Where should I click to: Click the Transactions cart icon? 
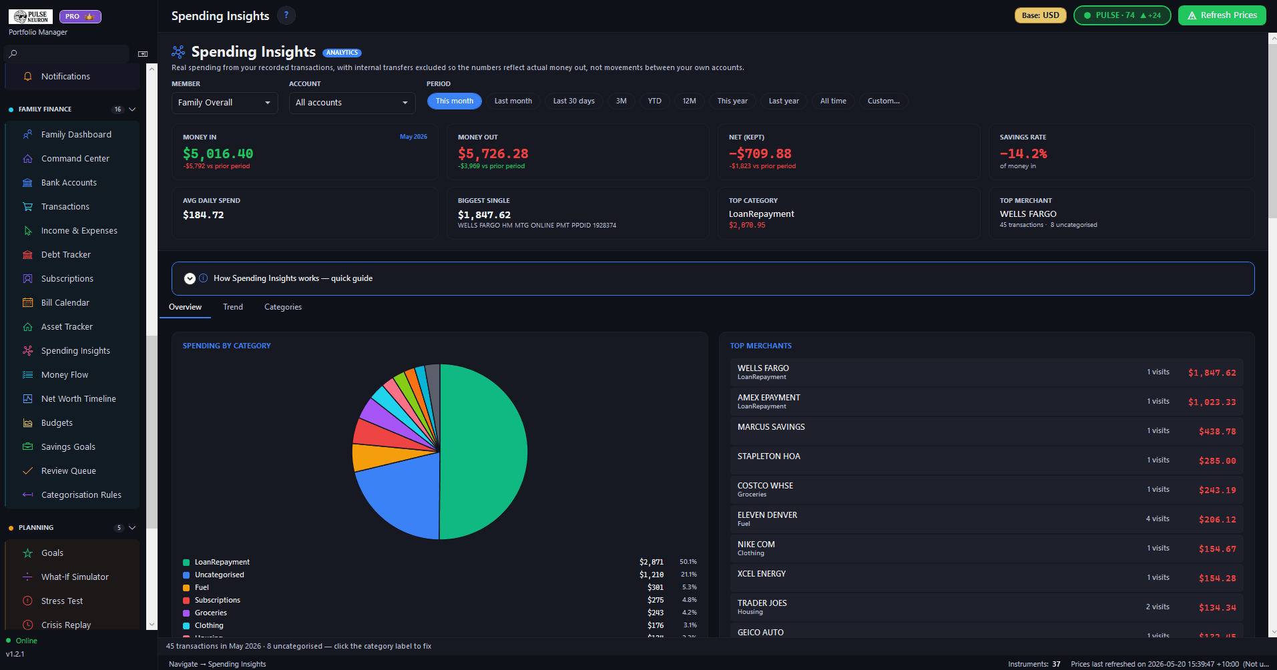click(27, 206)
